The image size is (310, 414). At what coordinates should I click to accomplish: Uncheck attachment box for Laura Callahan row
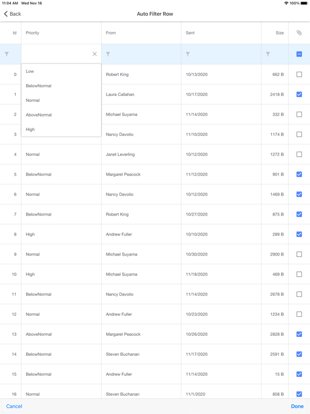tap(299, 94)
